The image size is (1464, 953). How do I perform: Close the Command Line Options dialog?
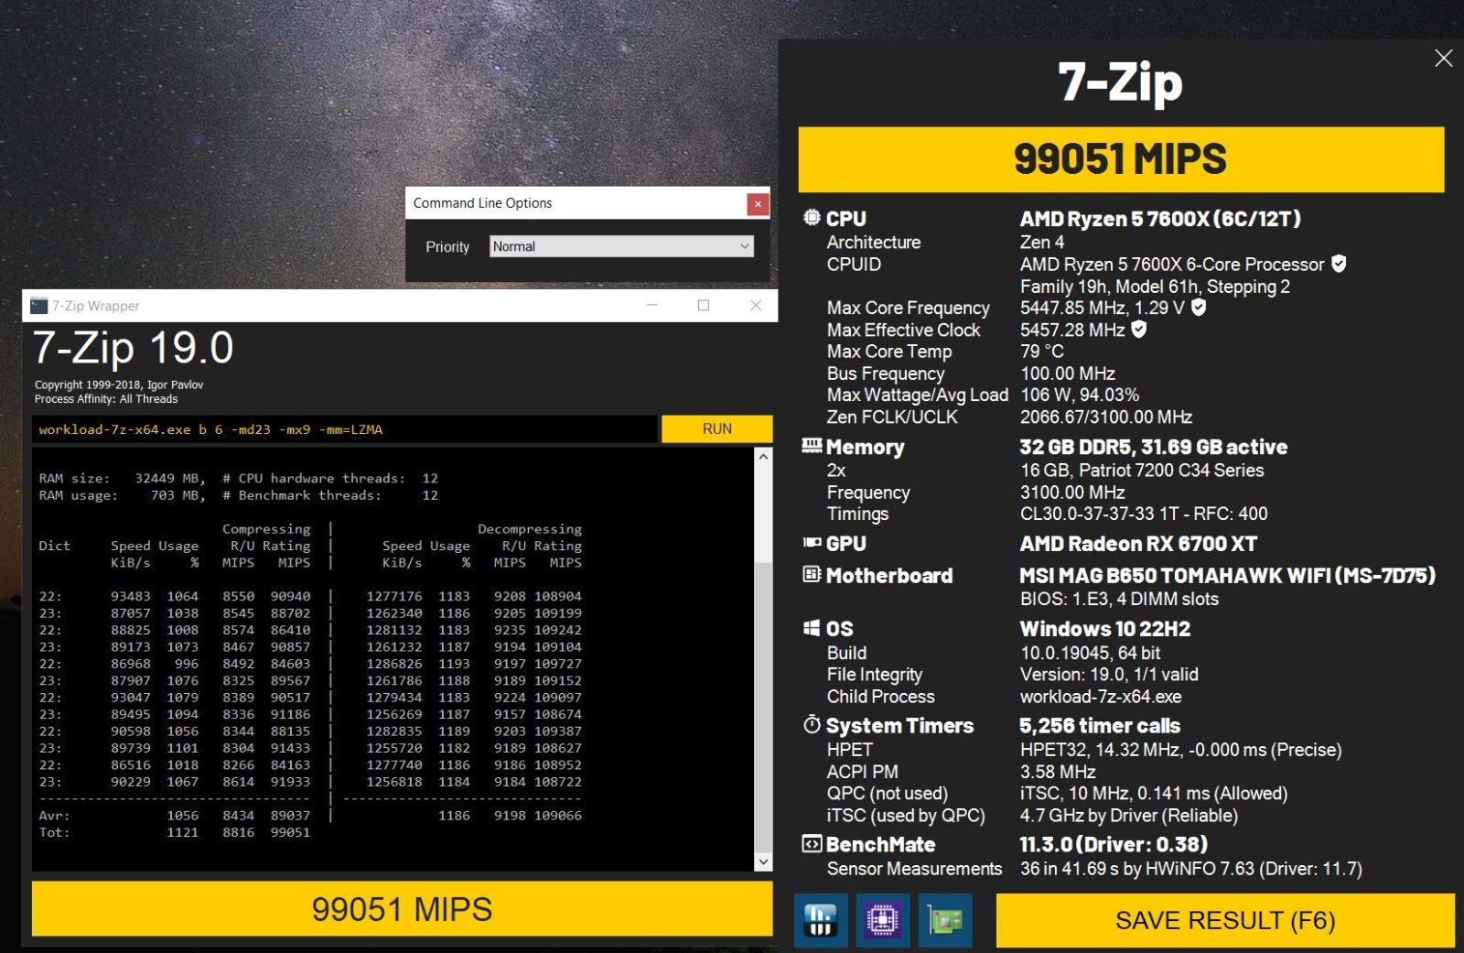pyautogui.click(x=758, y=203)
